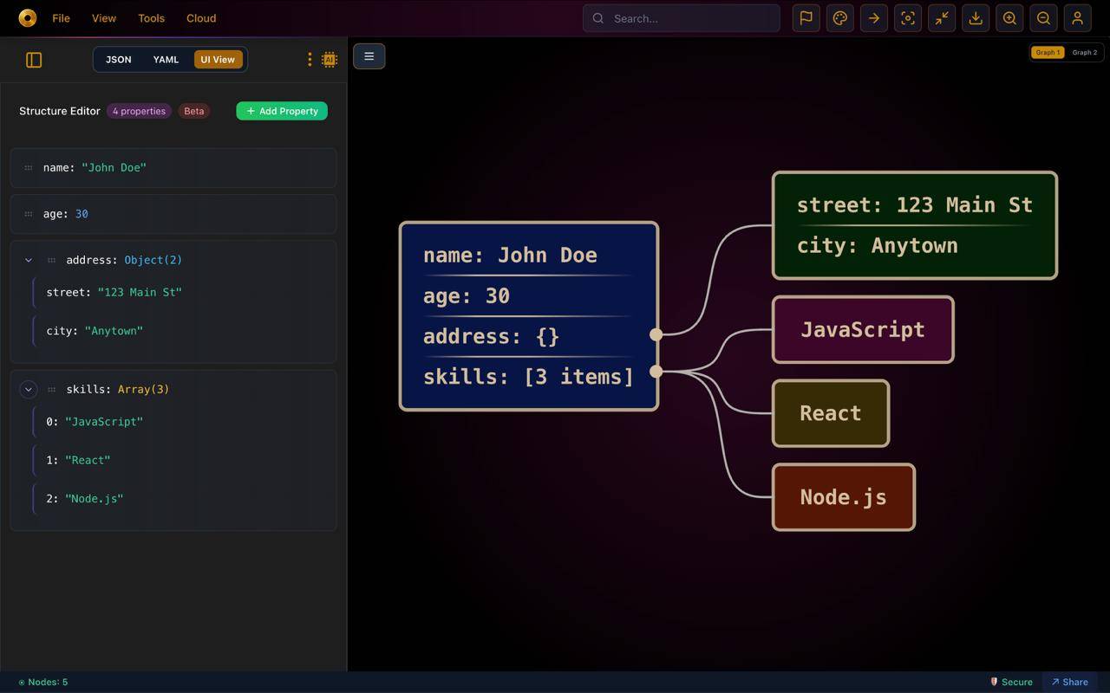The image size is (1110, 693).
Task: Click in the Search input field
Action: (x=682, y=18)
